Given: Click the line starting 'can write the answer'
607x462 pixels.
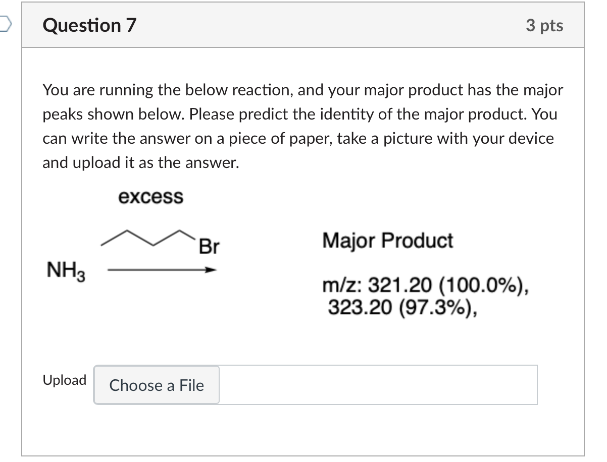Looking at the screenshot, I should 298,138.
